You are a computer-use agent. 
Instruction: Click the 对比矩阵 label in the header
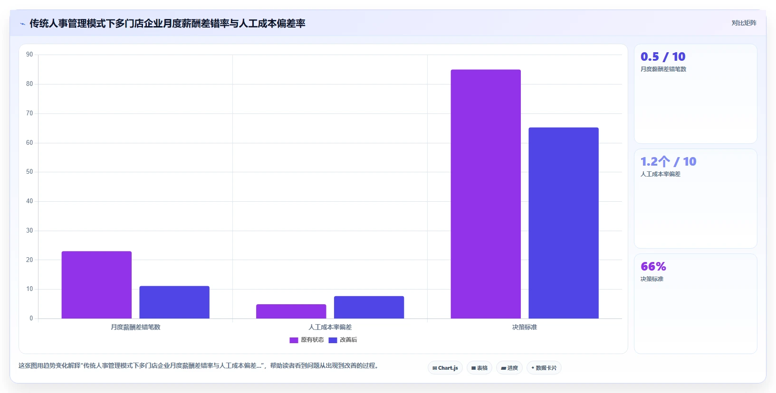coord(744,23)
